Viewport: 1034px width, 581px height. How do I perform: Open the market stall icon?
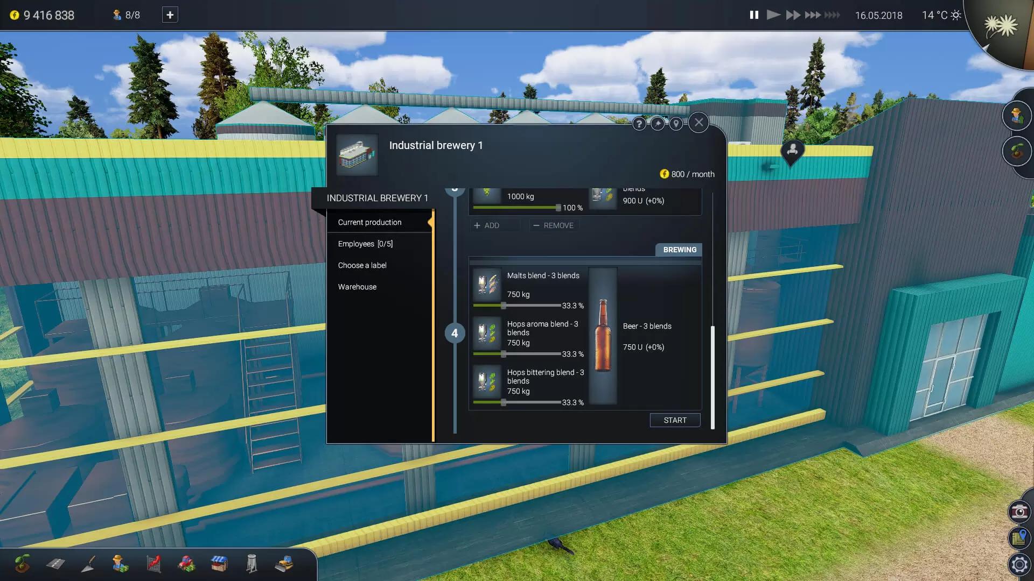point(219,564)
